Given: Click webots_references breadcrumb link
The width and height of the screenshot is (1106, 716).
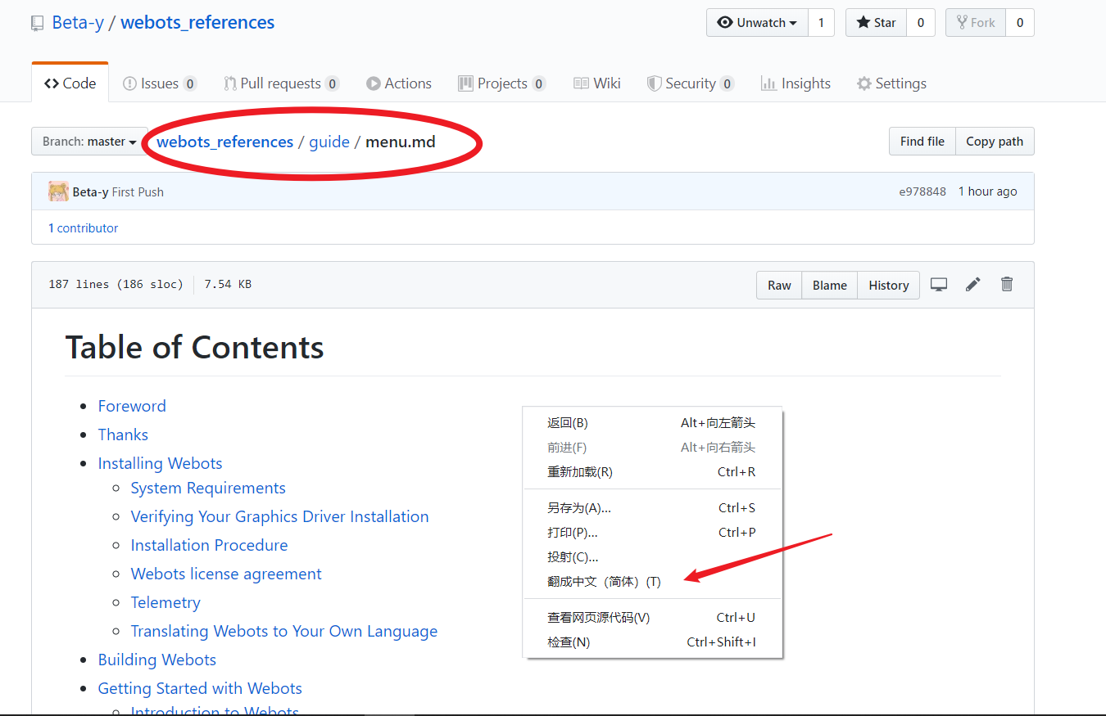Looking at the screenshot, I should [x=225, y=142].
